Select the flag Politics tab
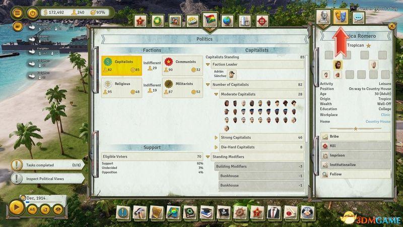Image resolution: width=403 pixels, height=227 pixels. [x=210, y=20]
